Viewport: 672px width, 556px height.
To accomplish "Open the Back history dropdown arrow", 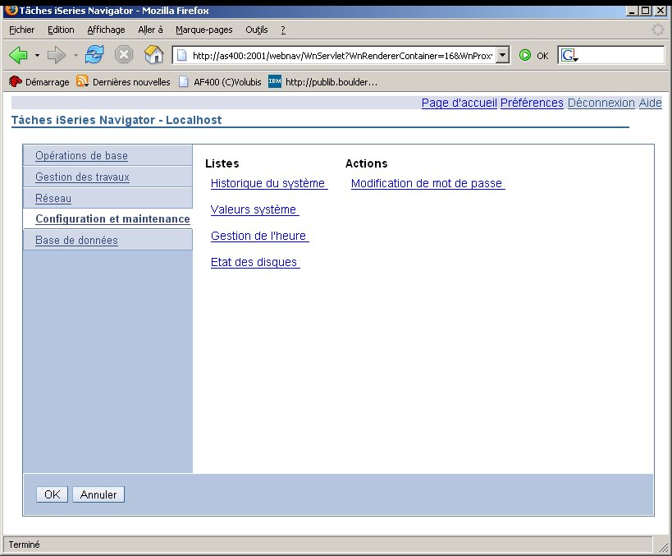I will click(37, 55).
